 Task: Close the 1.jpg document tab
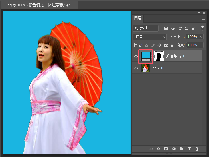(74, 5)
